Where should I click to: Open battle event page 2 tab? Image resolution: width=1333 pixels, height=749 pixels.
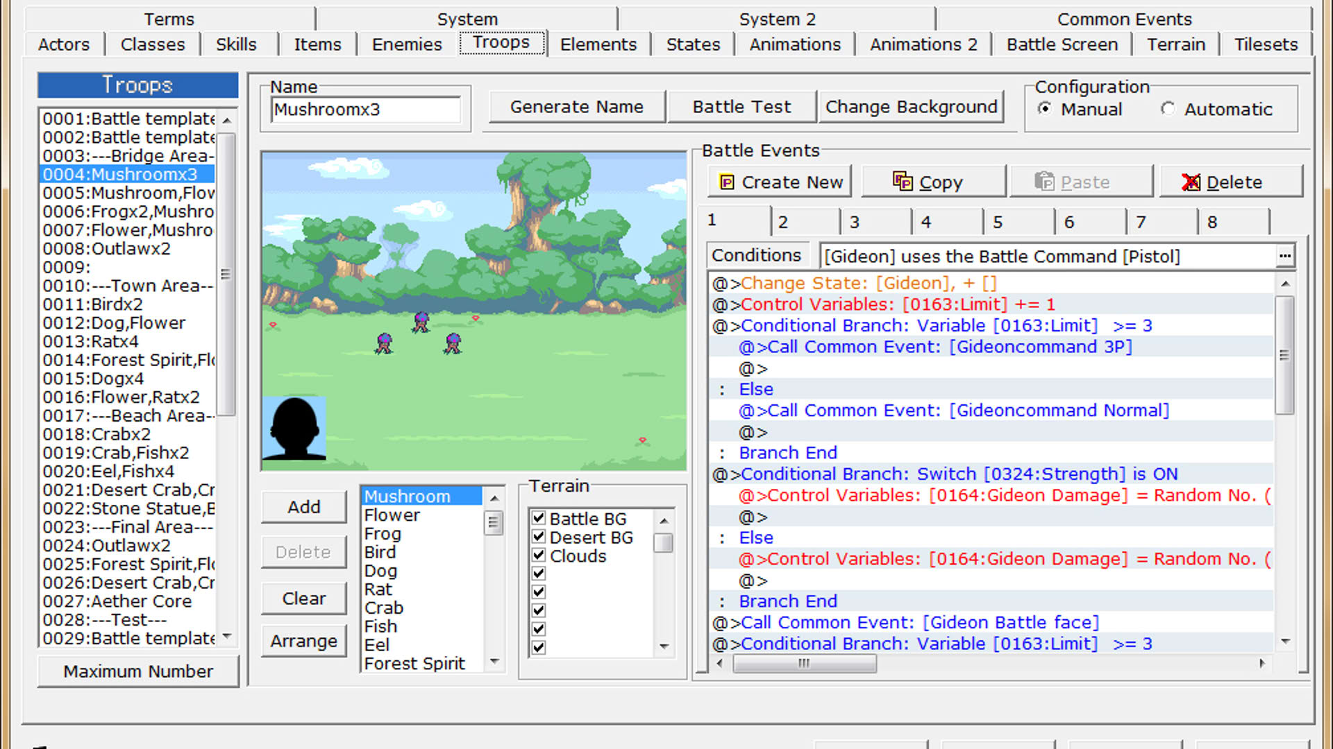pyautogui.click(x=805, y=222)
